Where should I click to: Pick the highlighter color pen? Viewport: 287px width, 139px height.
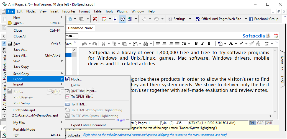[x=241, y=44]
